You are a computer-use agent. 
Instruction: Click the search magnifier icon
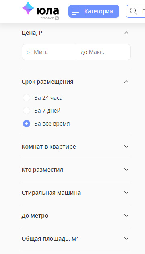coord(134,11)
